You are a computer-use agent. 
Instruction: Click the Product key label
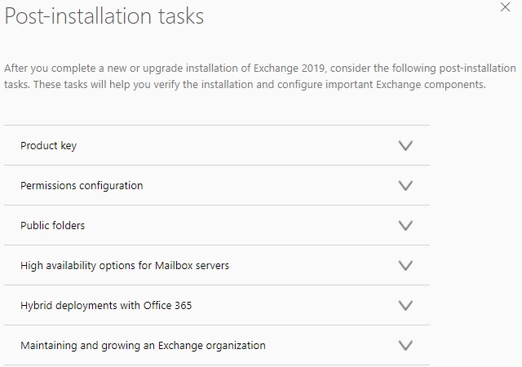(x=48, y=146)
